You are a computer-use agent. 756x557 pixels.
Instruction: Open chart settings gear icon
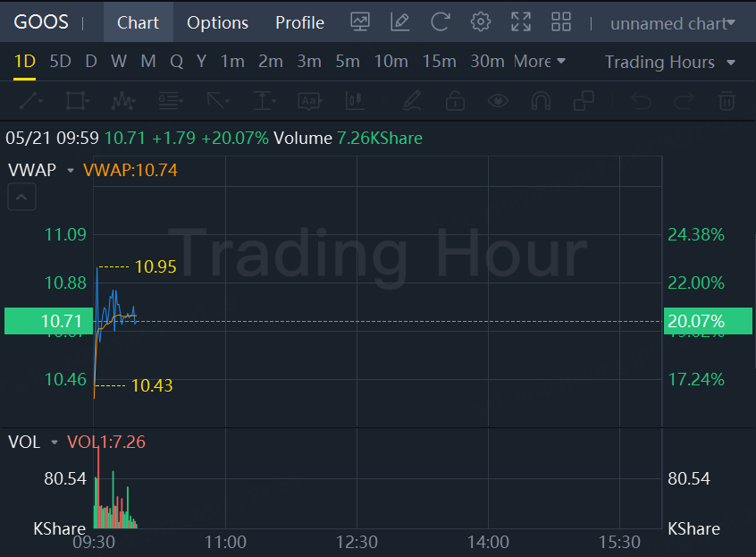[x=480, y=21]
